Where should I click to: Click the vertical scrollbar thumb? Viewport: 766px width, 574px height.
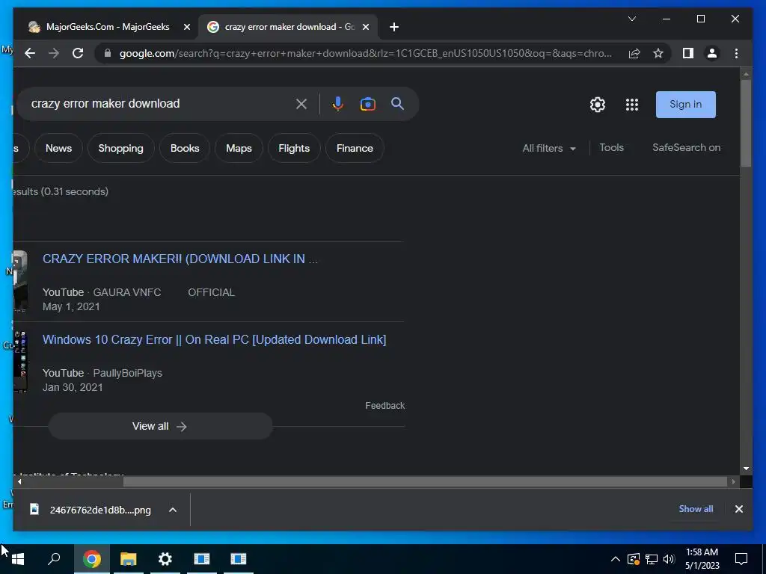click(746, 123)
